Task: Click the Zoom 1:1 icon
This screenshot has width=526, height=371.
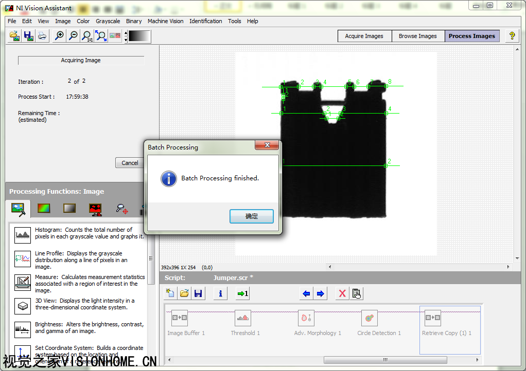Action: point(87,36)
